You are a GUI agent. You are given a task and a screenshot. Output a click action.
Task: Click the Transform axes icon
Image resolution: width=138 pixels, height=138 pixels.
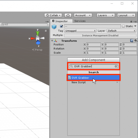tap(55, 41)
